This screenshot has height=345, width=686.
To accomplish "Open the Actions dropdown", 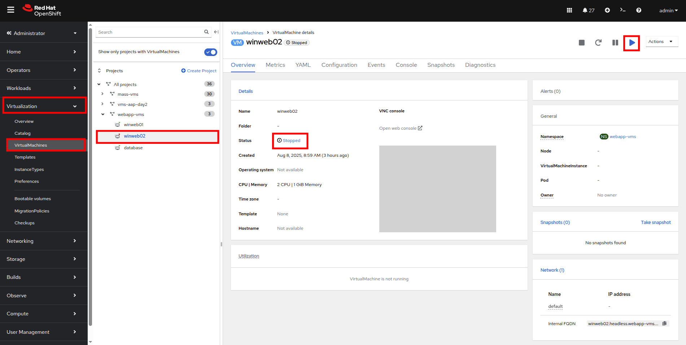I will pyautogui.click(x=662, y=42).
